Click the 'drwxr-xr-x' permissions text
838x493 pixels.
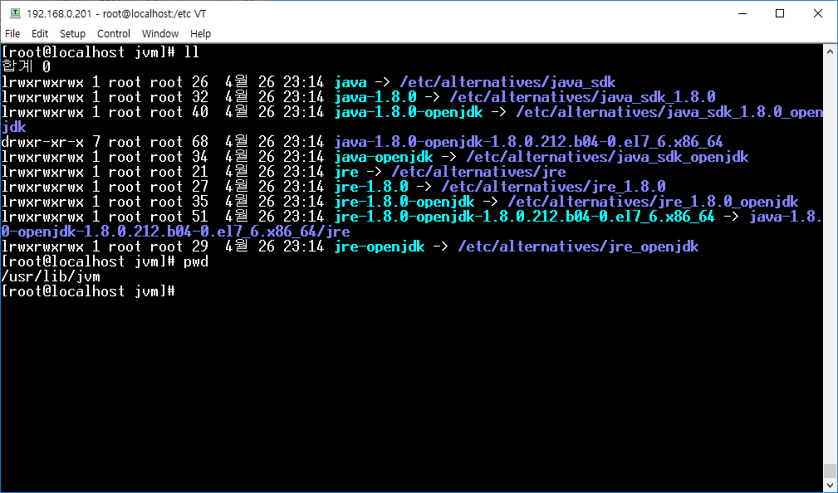tap(42, 142)
